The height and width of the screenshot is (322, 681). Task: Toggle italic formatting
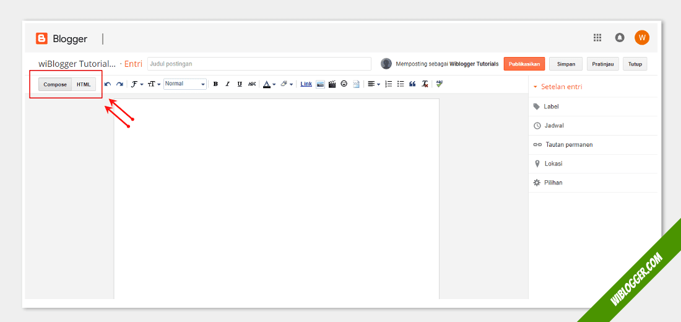point(227,84)
